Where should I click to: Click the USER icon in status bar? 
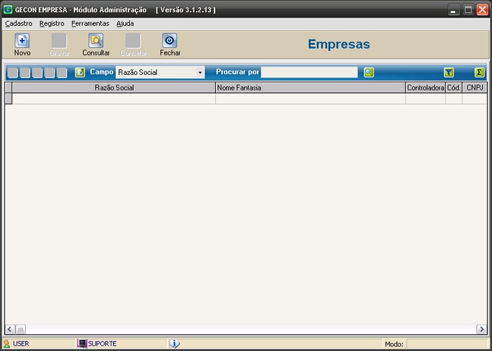point(7,344)
